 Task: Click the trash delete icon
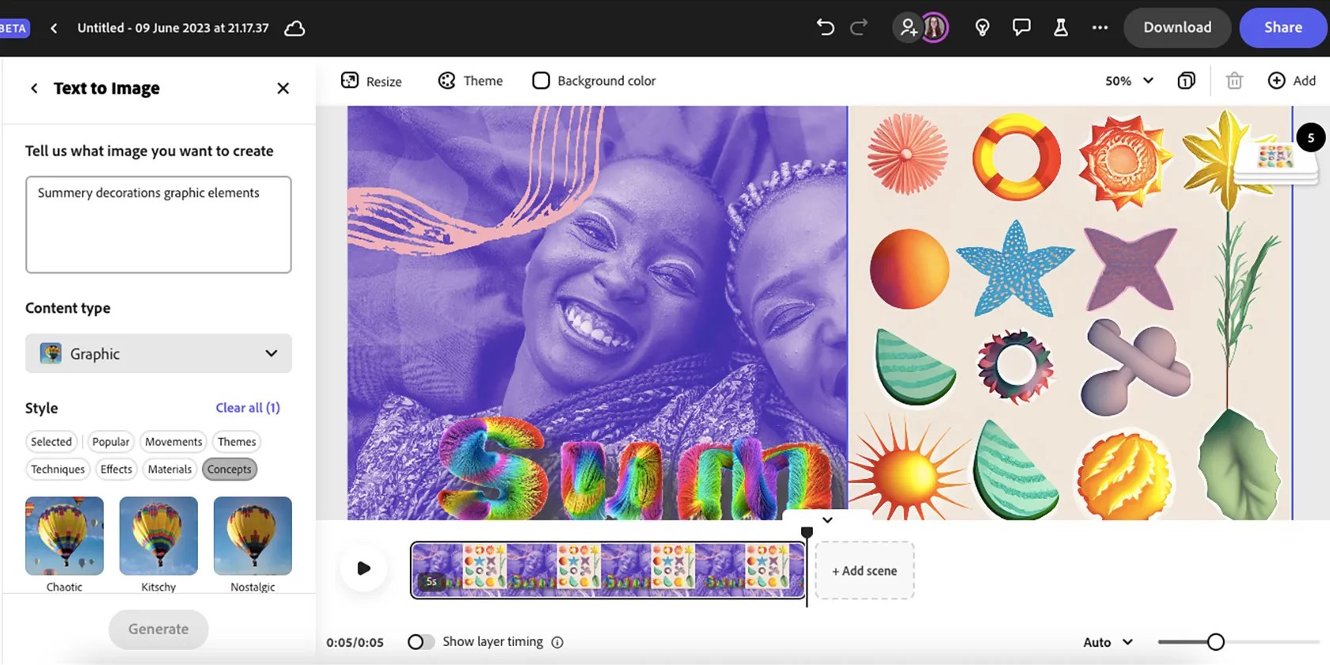[x=1234, y=81]
